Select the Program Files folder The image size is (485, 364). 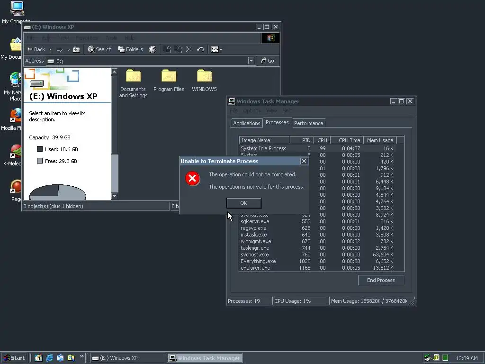tap(169, 81)
